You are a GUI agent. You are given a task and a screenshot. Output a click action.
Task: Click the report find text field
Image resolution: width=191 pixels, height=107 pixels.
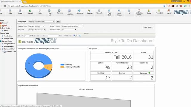[53, 36]
